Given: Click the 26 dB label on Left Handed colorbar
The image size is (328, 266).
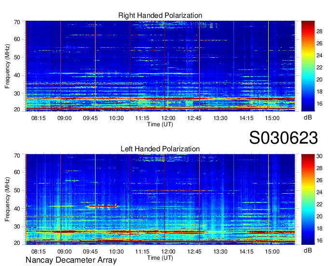Looking at the screenshot, I should click(x=319, y=180).
